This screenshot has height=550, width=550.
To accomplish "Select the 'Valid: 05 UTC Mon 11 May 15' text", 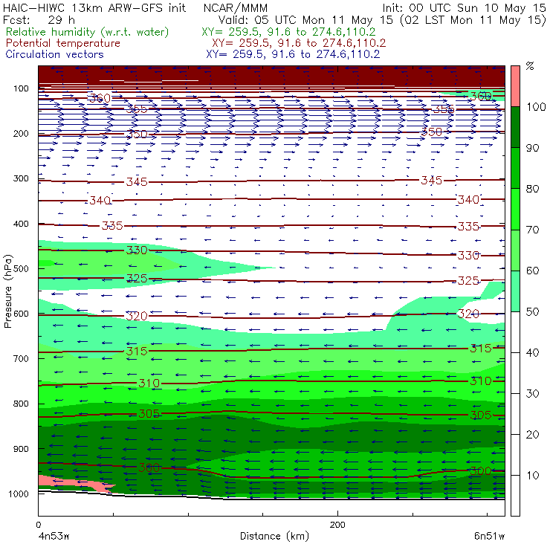I will [x=305, y=20].
